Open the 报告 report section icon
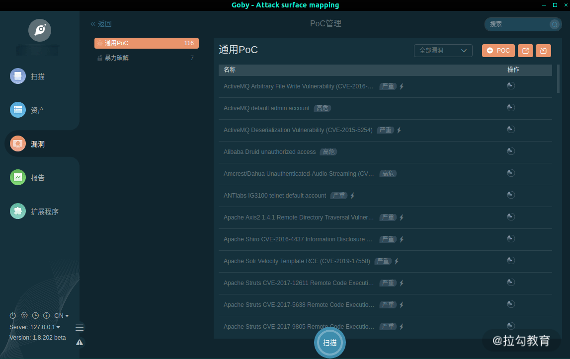This screenshot has height=359, width=570. click(18, 177)
